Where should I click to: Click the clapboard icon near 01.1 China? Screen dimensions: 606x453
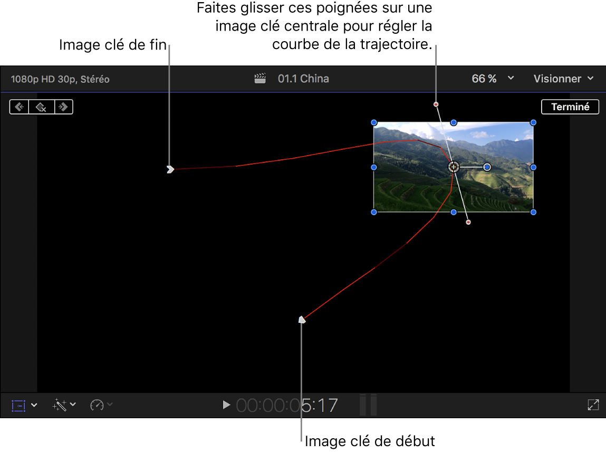259,78
